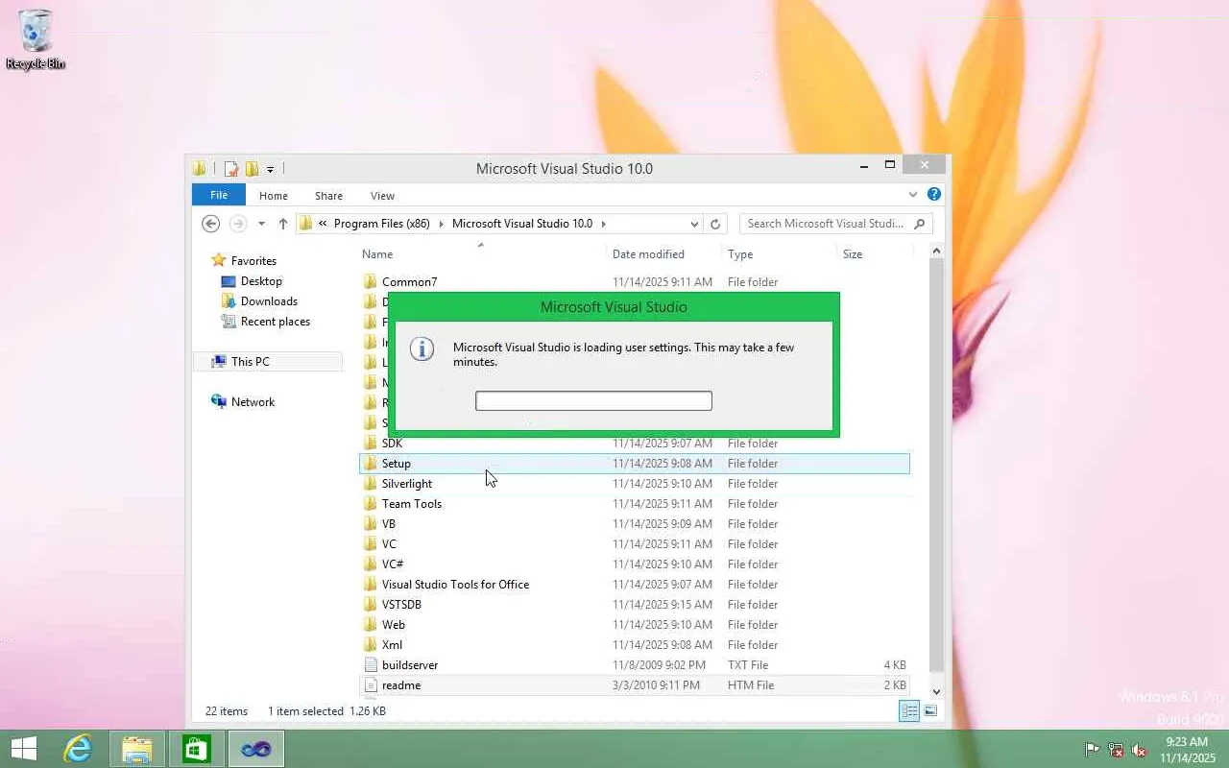
Task: Open the Recycle Bin desktop icon
Action: tap(36, 39)
